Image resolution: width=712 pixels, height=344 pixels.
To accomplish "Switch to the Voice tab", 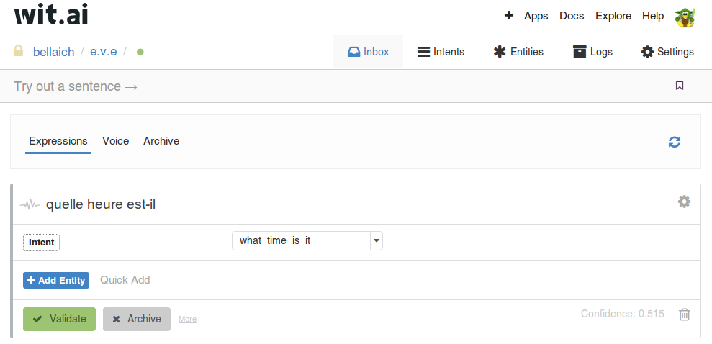I will click(116, 141).
